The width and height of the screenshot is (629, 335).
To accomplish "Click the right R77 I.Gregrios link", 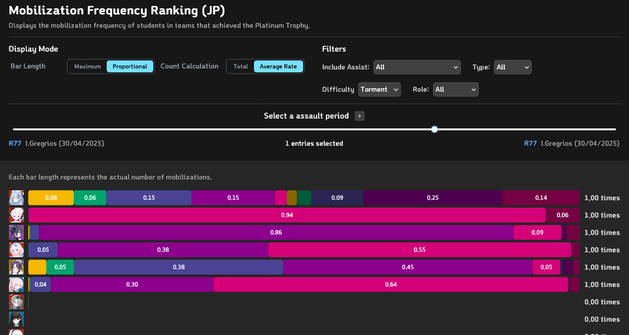I will [572, 143].
